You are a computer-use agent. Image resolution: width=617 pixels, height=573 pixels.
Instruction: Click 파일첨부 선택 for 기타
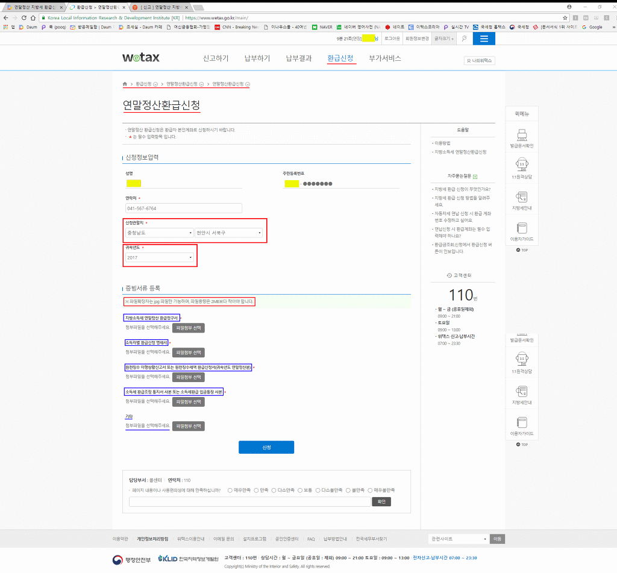tap(189, 426)
